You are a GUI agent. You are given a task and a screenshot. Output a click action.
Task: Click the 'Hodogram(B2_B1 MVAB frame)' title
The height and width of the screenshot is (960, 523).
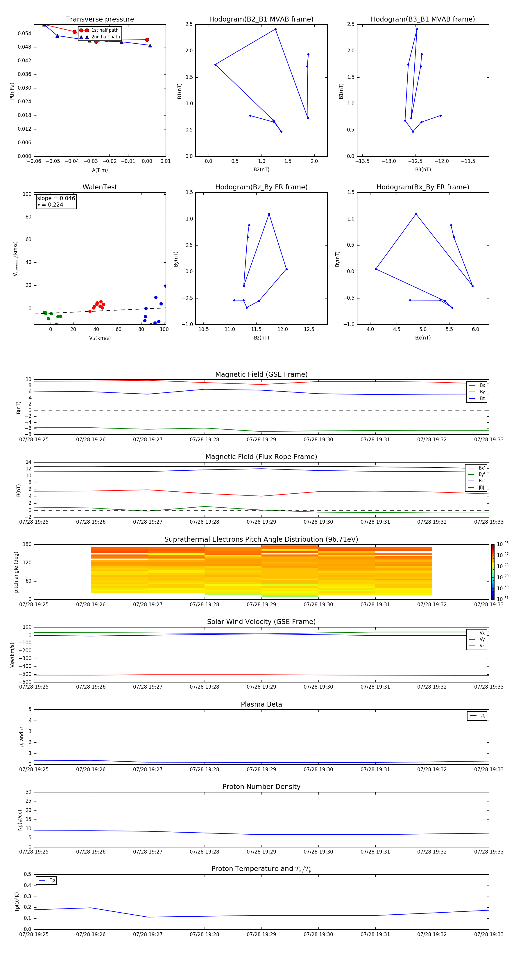[x=261, y=19]
